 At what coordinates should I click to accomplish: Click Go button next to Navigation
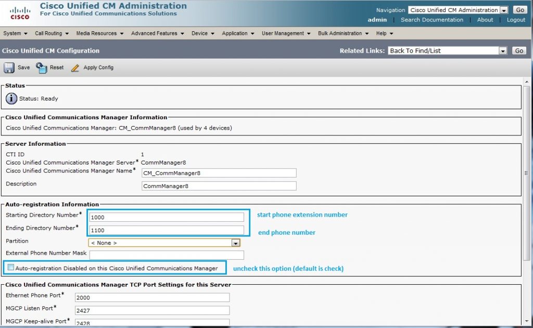(520, 10)
